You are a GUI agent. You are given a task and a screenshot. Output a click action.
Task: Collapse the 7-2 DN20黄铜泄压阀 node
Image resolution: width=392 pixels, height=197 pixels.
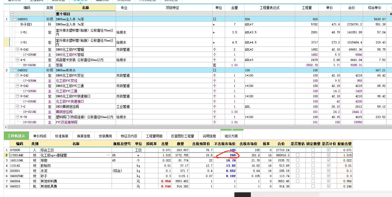(18, 107)
